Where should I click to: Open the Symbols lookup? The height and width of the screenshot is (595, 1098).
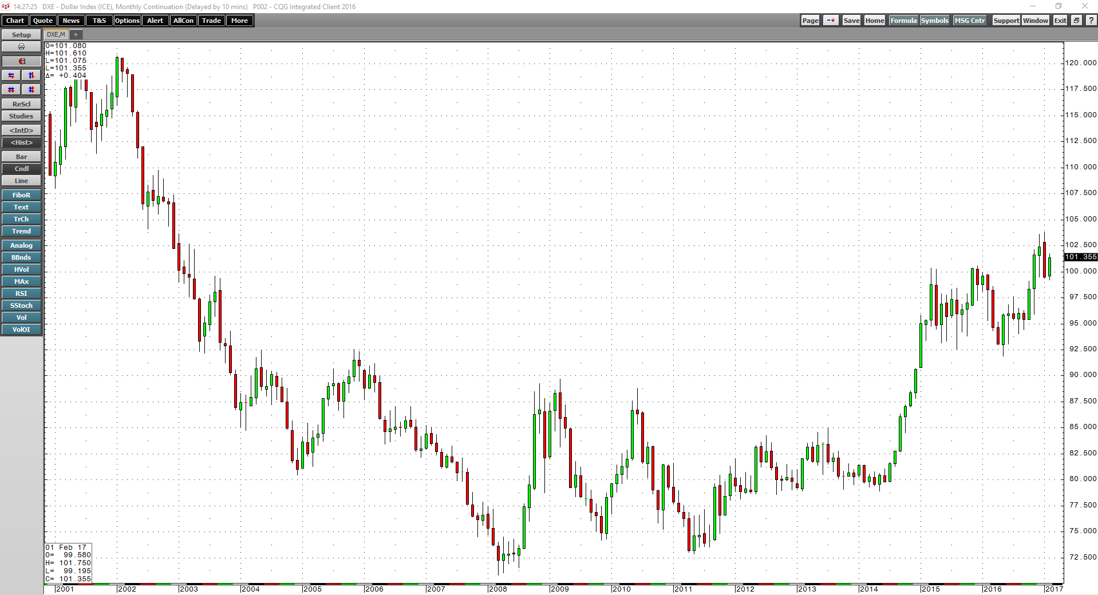935,21
